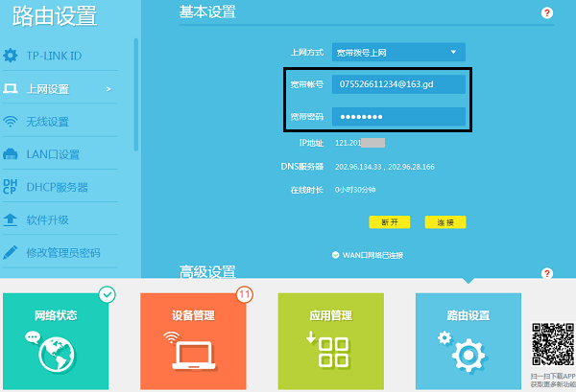Image resolution: width=576 pixels, height=392 pixels.
Task: Open TP-LINK ID menu item
Action: click(54, 56)
